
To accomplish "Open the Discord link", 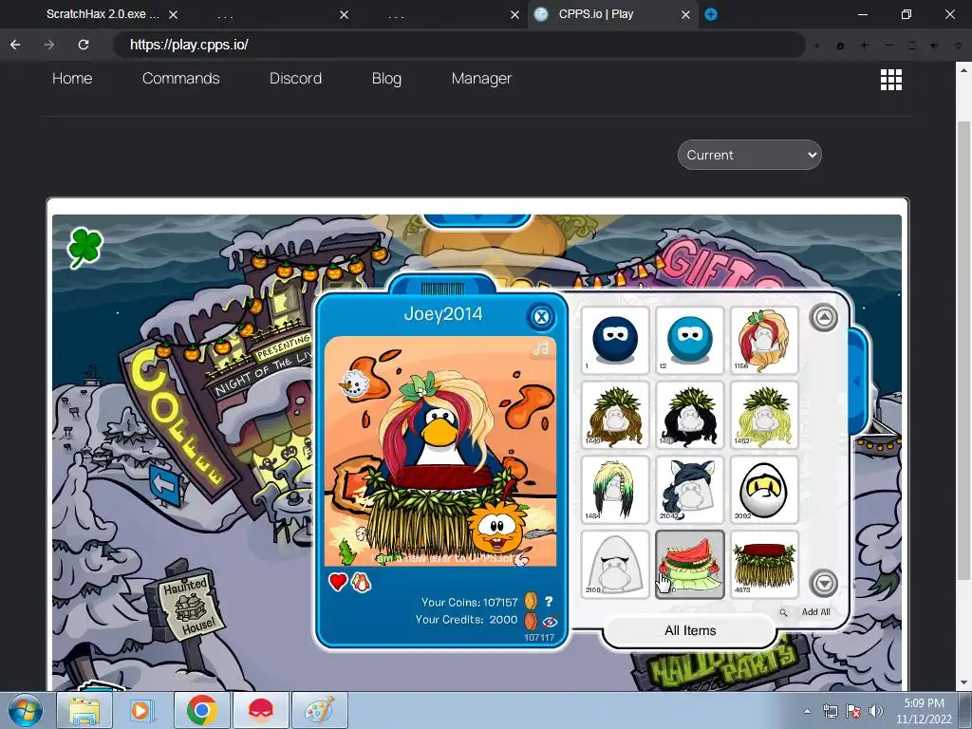I will coord(296,79).
